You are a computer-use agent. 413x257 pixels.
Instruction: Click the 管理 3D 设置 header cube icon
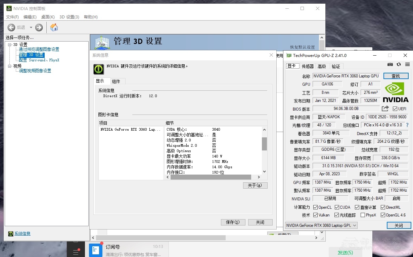coord(102,43)
